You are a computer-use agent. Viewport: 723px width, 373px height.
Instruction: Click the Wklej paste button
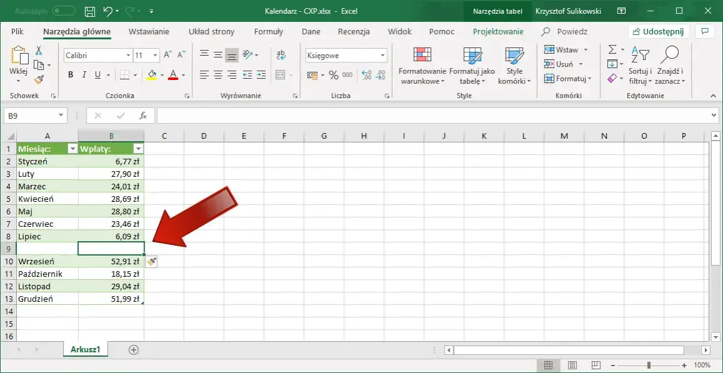tap(19, 64)
